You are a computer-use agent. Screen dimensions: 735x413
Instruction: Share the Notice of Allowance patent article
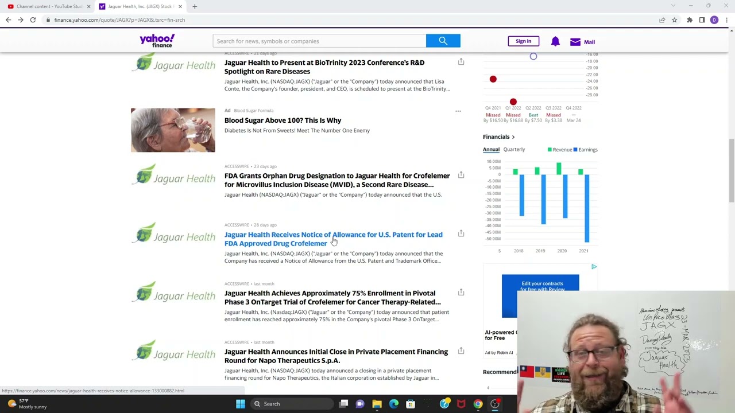pos(461,233)
